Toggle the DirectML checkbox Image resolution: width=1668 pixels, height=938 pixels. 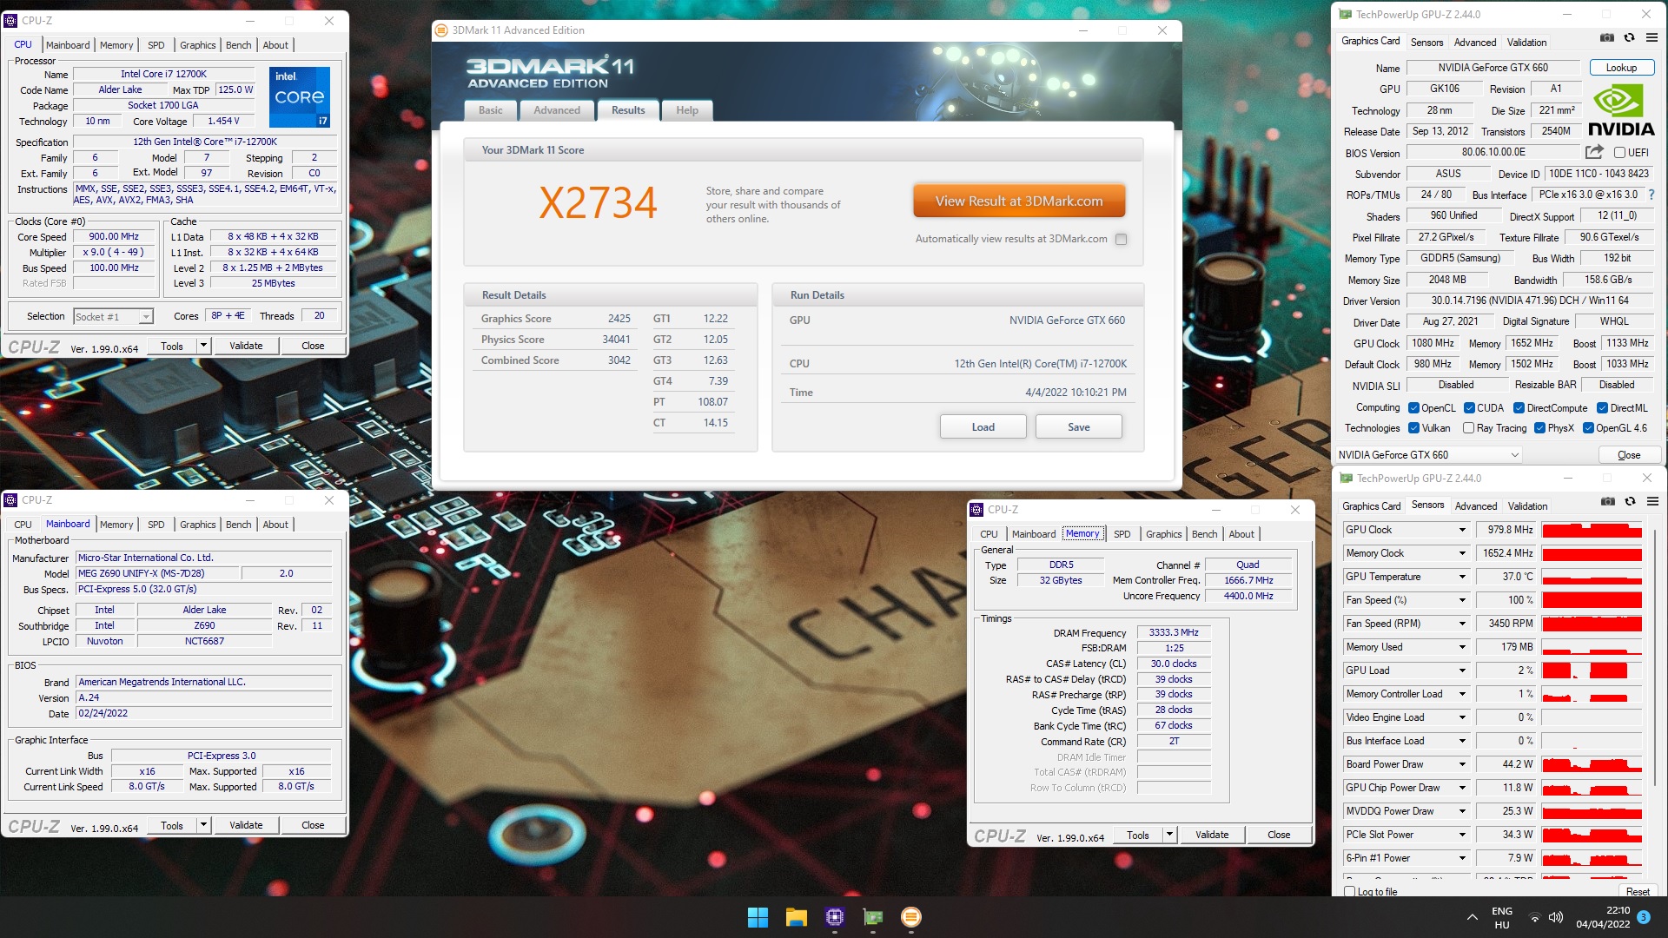[x=1602, y=408]
